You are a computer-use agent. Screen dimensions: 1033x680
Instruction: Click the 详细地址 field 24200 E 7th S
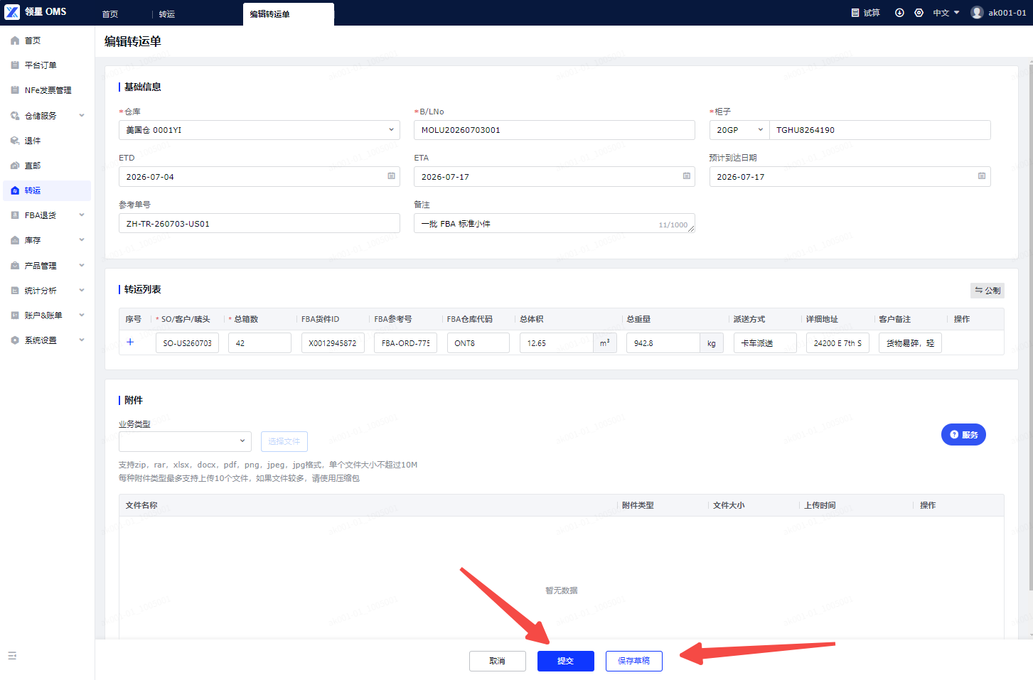pyautogui.click(x=837, y=343)
